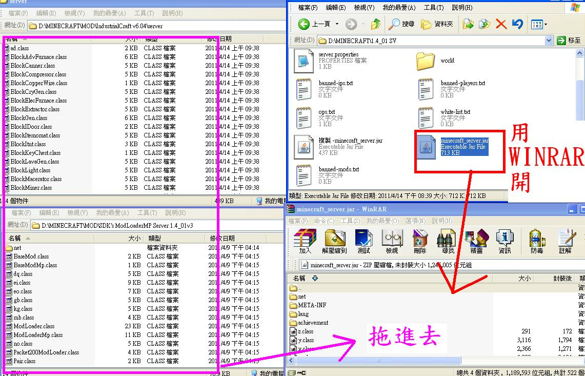Open the View (檢視) icon in WinRAR toolbar
585x376 pixels.
[392, 242]
